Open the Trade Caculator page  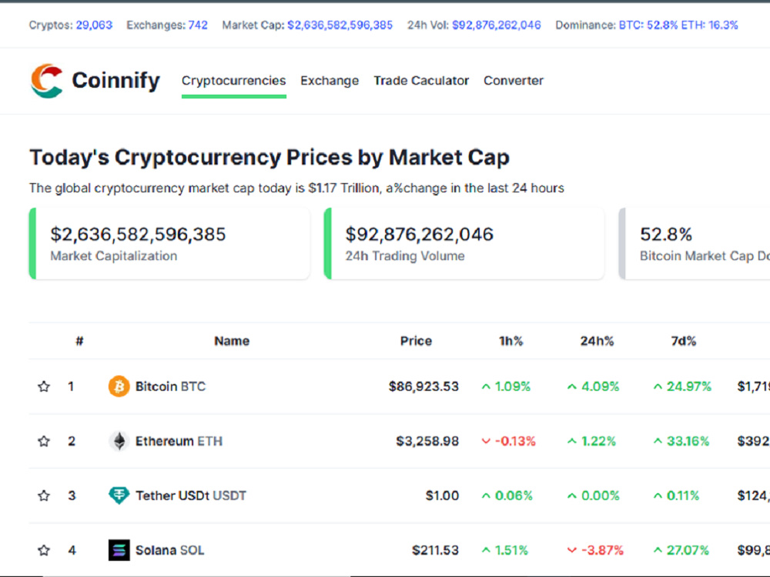tap(421, 81)
